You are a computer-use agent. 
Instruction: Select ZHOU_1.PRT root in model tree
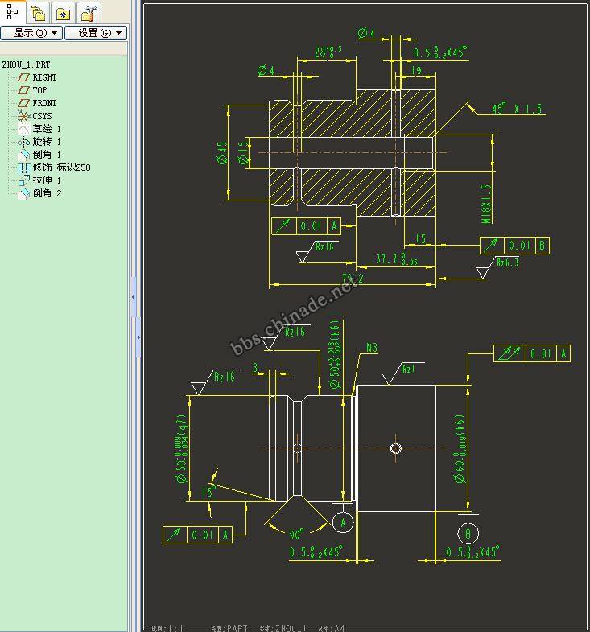click(26, 64)
